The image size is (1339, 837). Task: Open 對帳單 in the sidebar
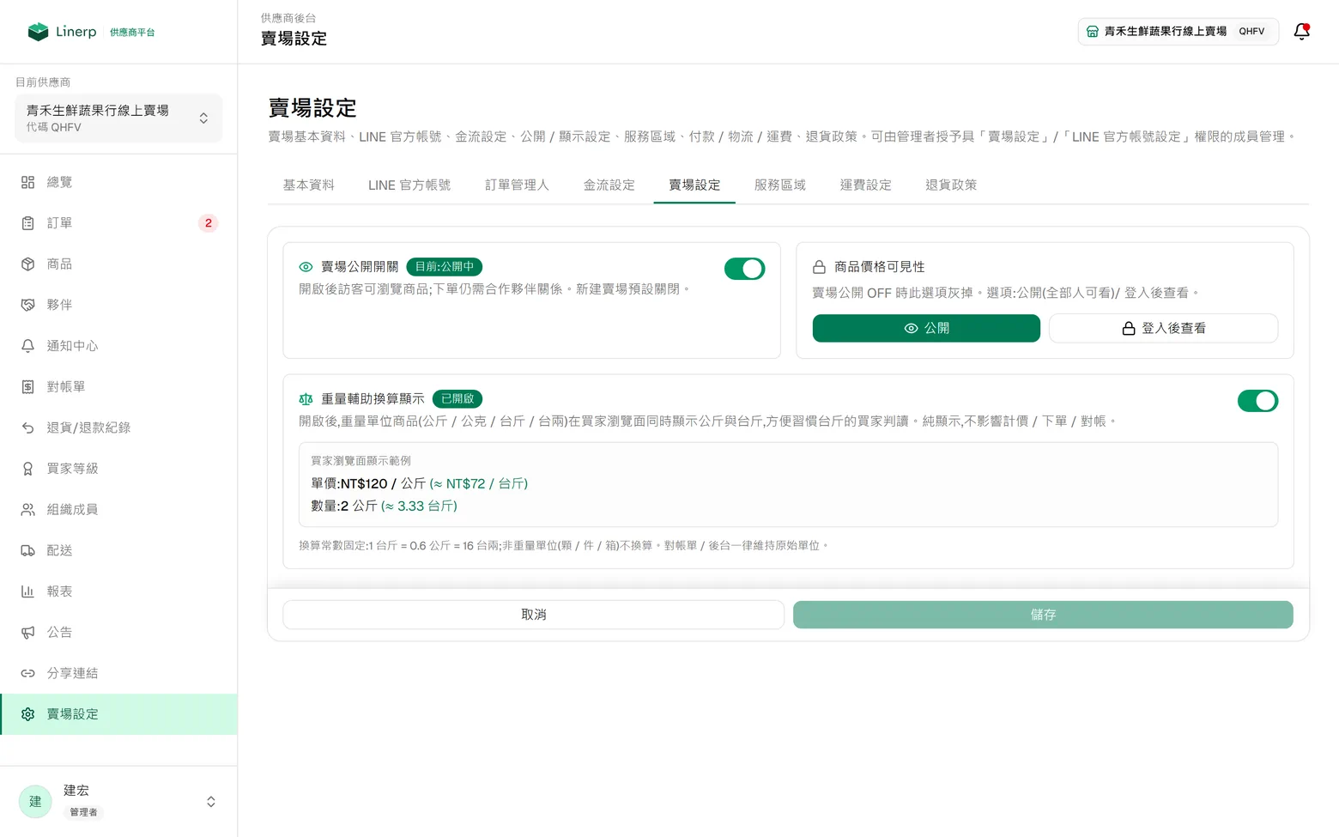(118, 387)
